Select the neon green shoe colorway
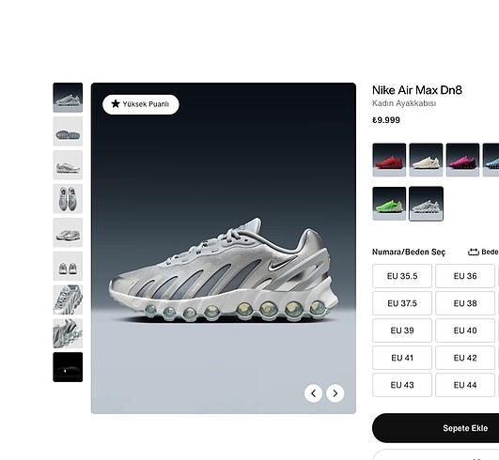This screenshot has width=499, height=460. [x=389, y=204]
